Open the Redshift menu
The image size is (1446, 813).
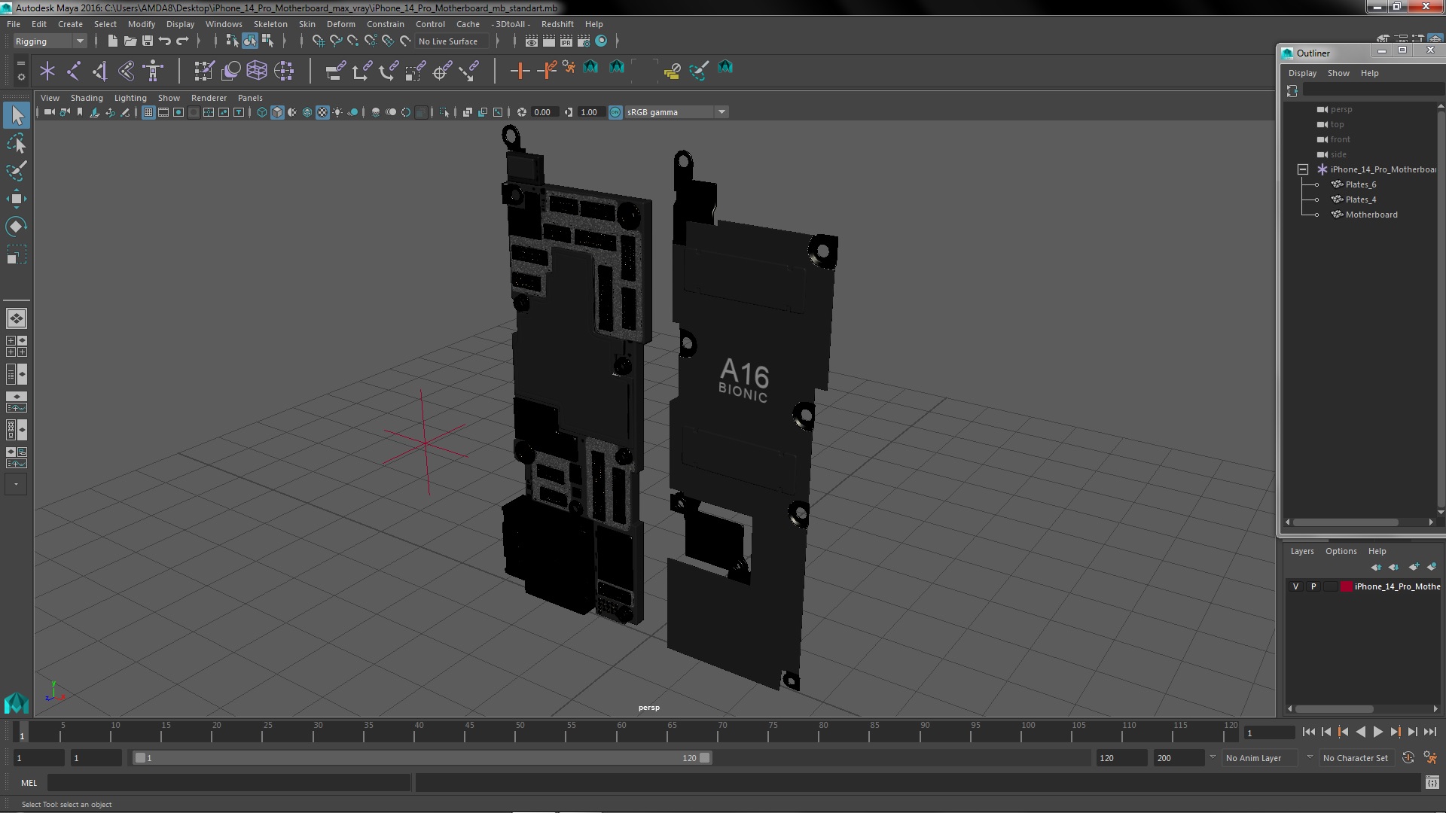[x=557, y=24]
